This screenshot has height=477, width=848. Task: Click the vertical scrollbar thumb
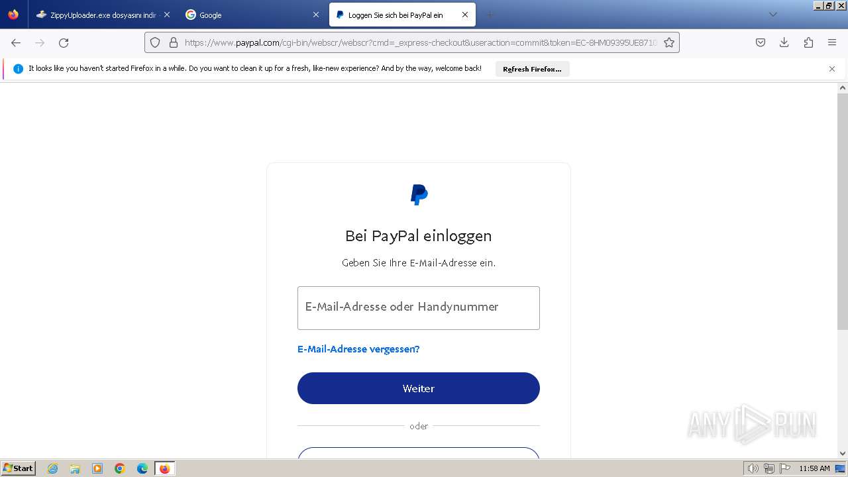pyautogui.click(x=843, y=212)
